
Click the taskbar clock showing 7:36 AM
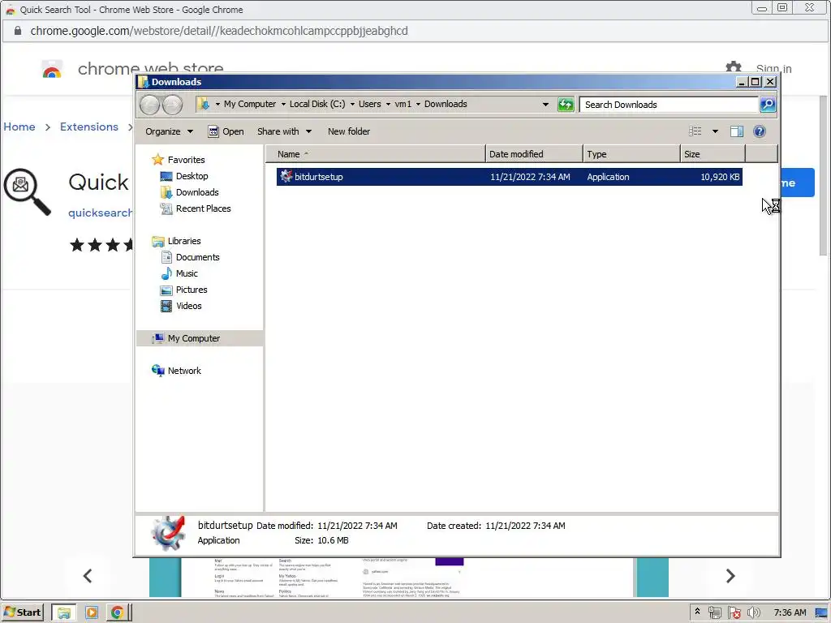click(x=790, y=613)
